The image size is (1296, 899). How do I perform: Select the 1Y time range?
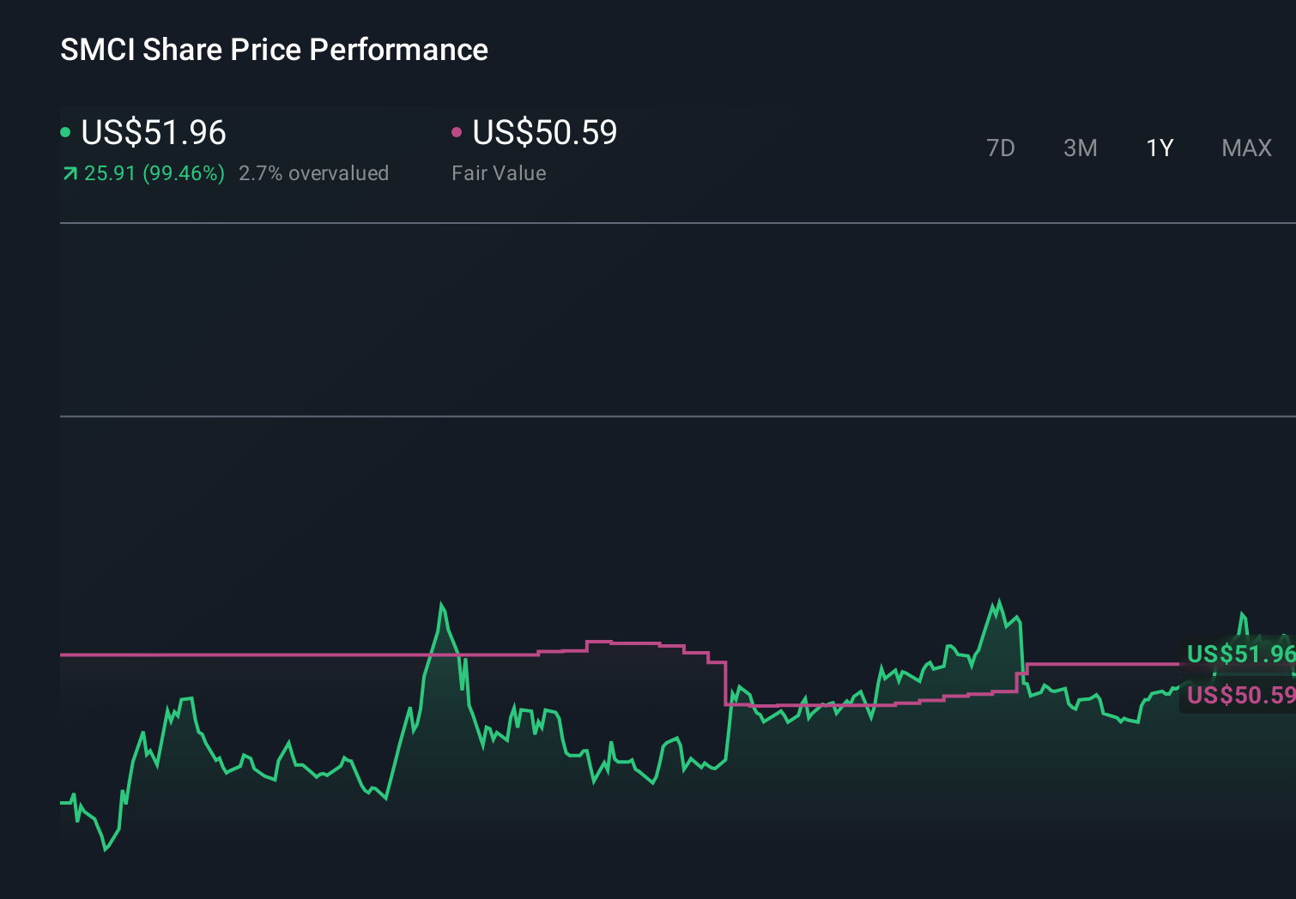tap(1160, 148)
